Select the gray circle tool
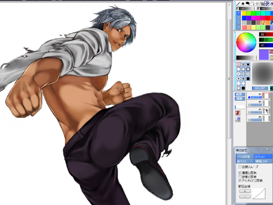The image size is (273, 205). 257,4
